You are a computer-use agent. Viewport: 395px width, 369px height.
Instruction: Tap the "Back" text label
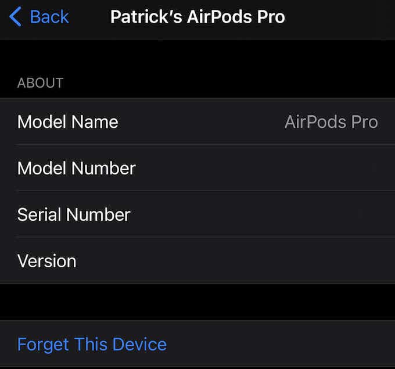click(49, 17)
